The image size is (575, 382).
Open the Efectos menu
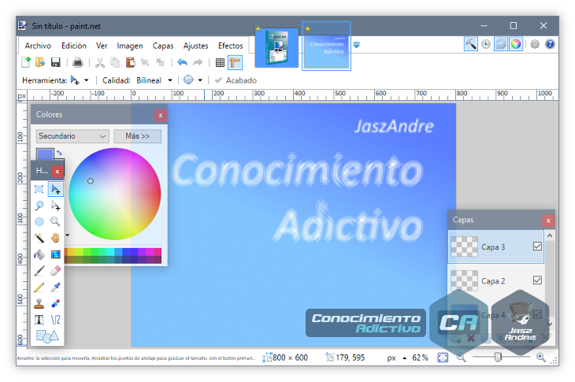230,46
